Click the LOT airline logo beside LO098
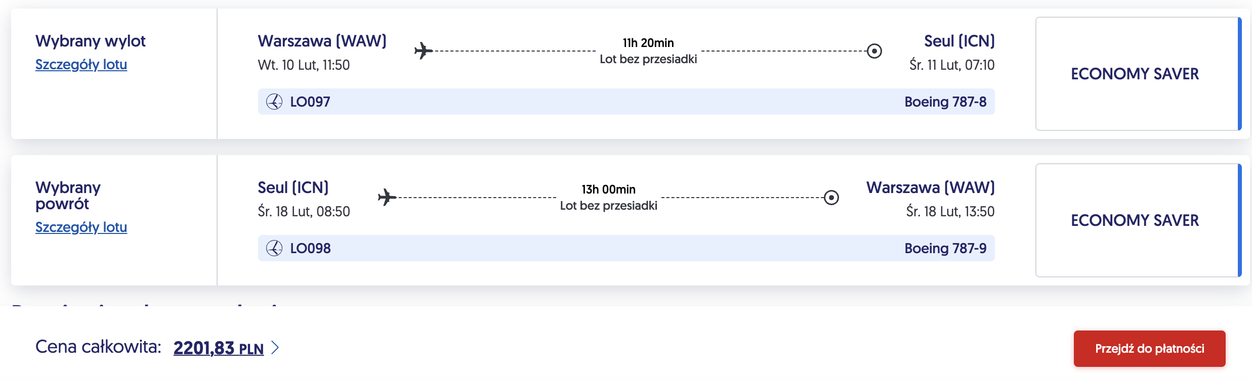Image resolution: width=1252 pixels, height=380 pixels. [274, 248]
